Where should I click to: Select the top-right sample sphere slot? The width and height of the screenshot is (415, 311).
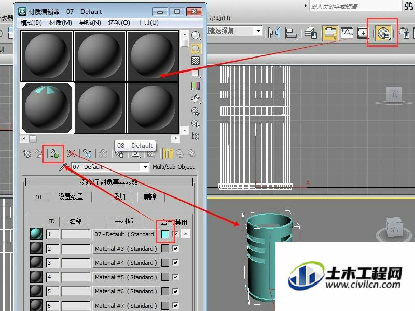[153, 56]
